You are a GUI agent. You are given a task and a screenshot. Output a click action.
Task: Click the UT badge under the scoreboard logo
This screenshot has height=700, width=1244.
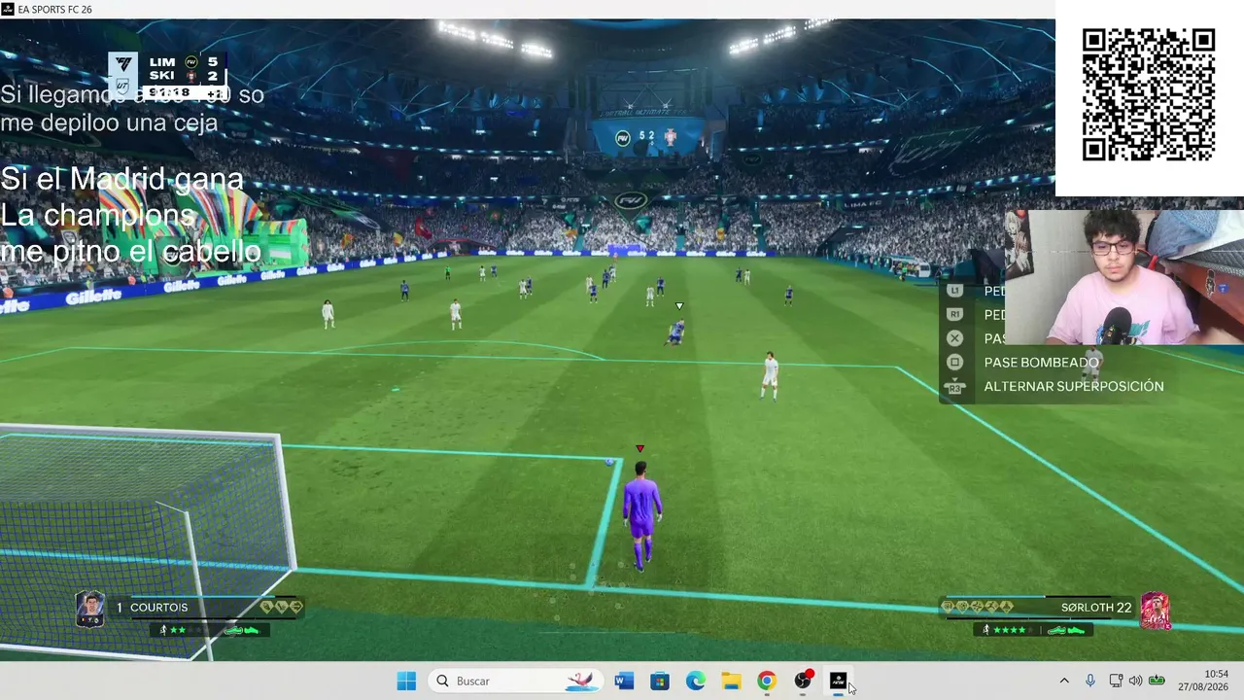tap(123, 86)
